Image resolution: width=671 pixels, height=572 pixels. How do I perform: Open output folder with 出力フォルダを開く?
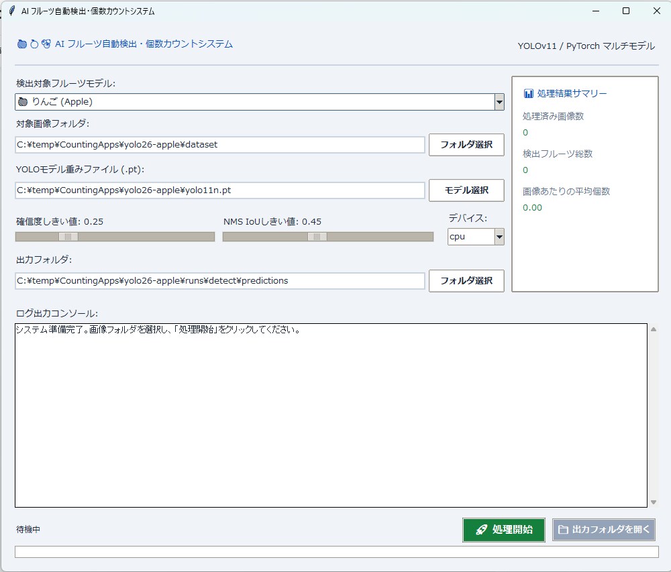pyautogui.click(x=603, y=530)
